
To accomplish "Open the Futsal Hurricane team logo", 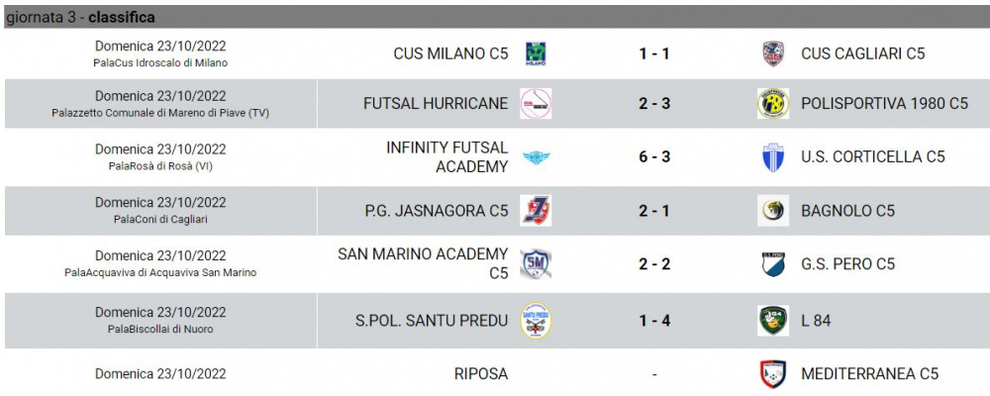I will pyautogui.click(x=536, y=104).
